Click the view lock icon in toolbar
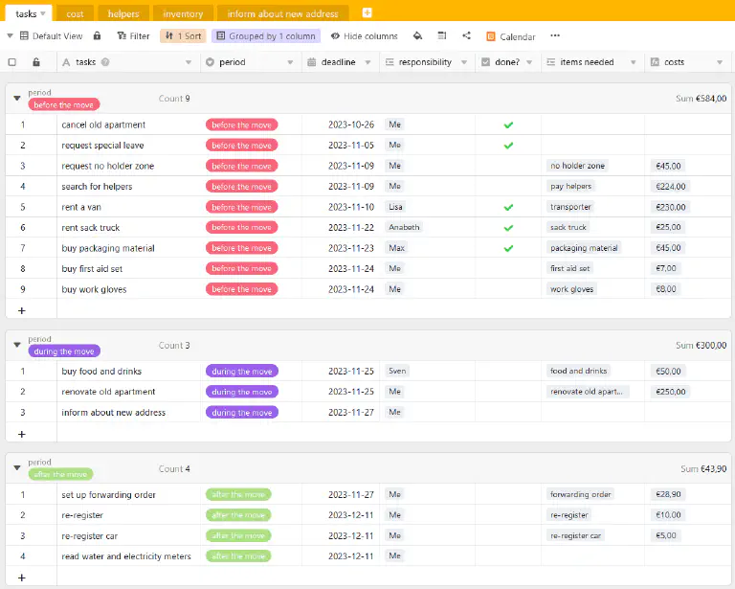Viewport: 735px width, 589px height. tap(97, 36)
